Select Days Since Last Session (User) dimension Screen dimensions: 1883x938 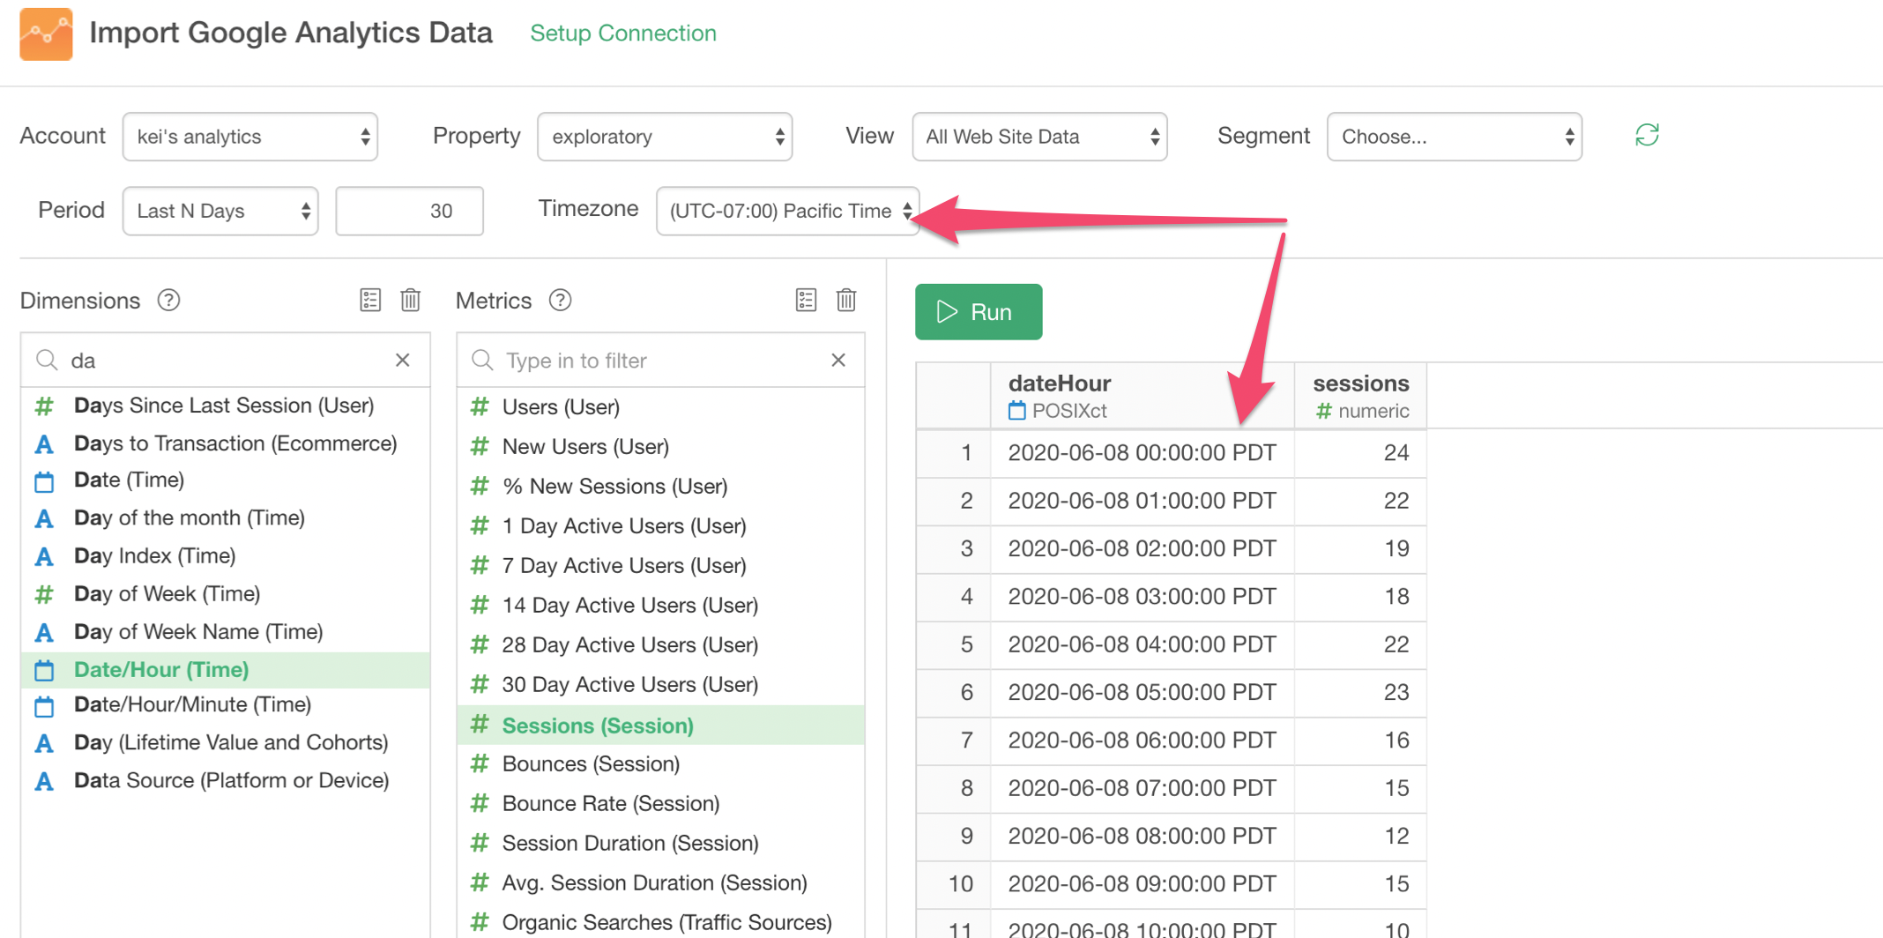[x=225, y=406]
